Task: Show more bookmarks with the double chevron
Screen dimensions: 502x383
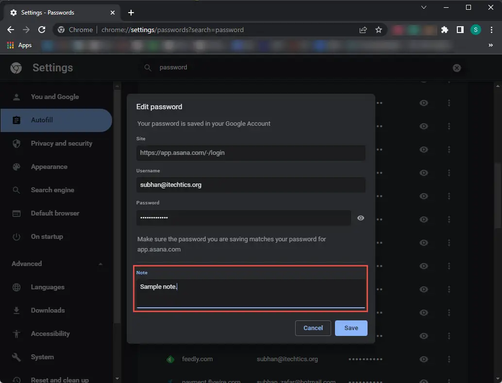Action: coord(490,45)
